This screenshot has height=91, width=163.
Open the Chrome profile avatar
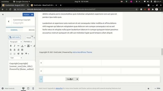pyautogui.click(x=157, y=9)
